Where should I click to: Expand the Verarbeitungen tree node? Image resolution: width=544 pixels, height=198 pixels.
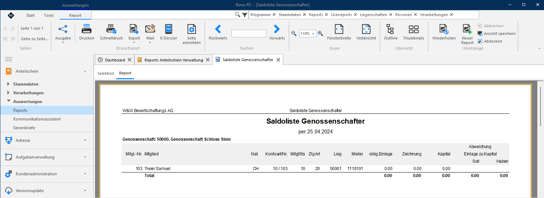pos(9,93)
